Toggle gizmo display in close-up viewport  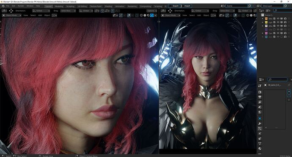pyautogui.click(x=121, y=15)
